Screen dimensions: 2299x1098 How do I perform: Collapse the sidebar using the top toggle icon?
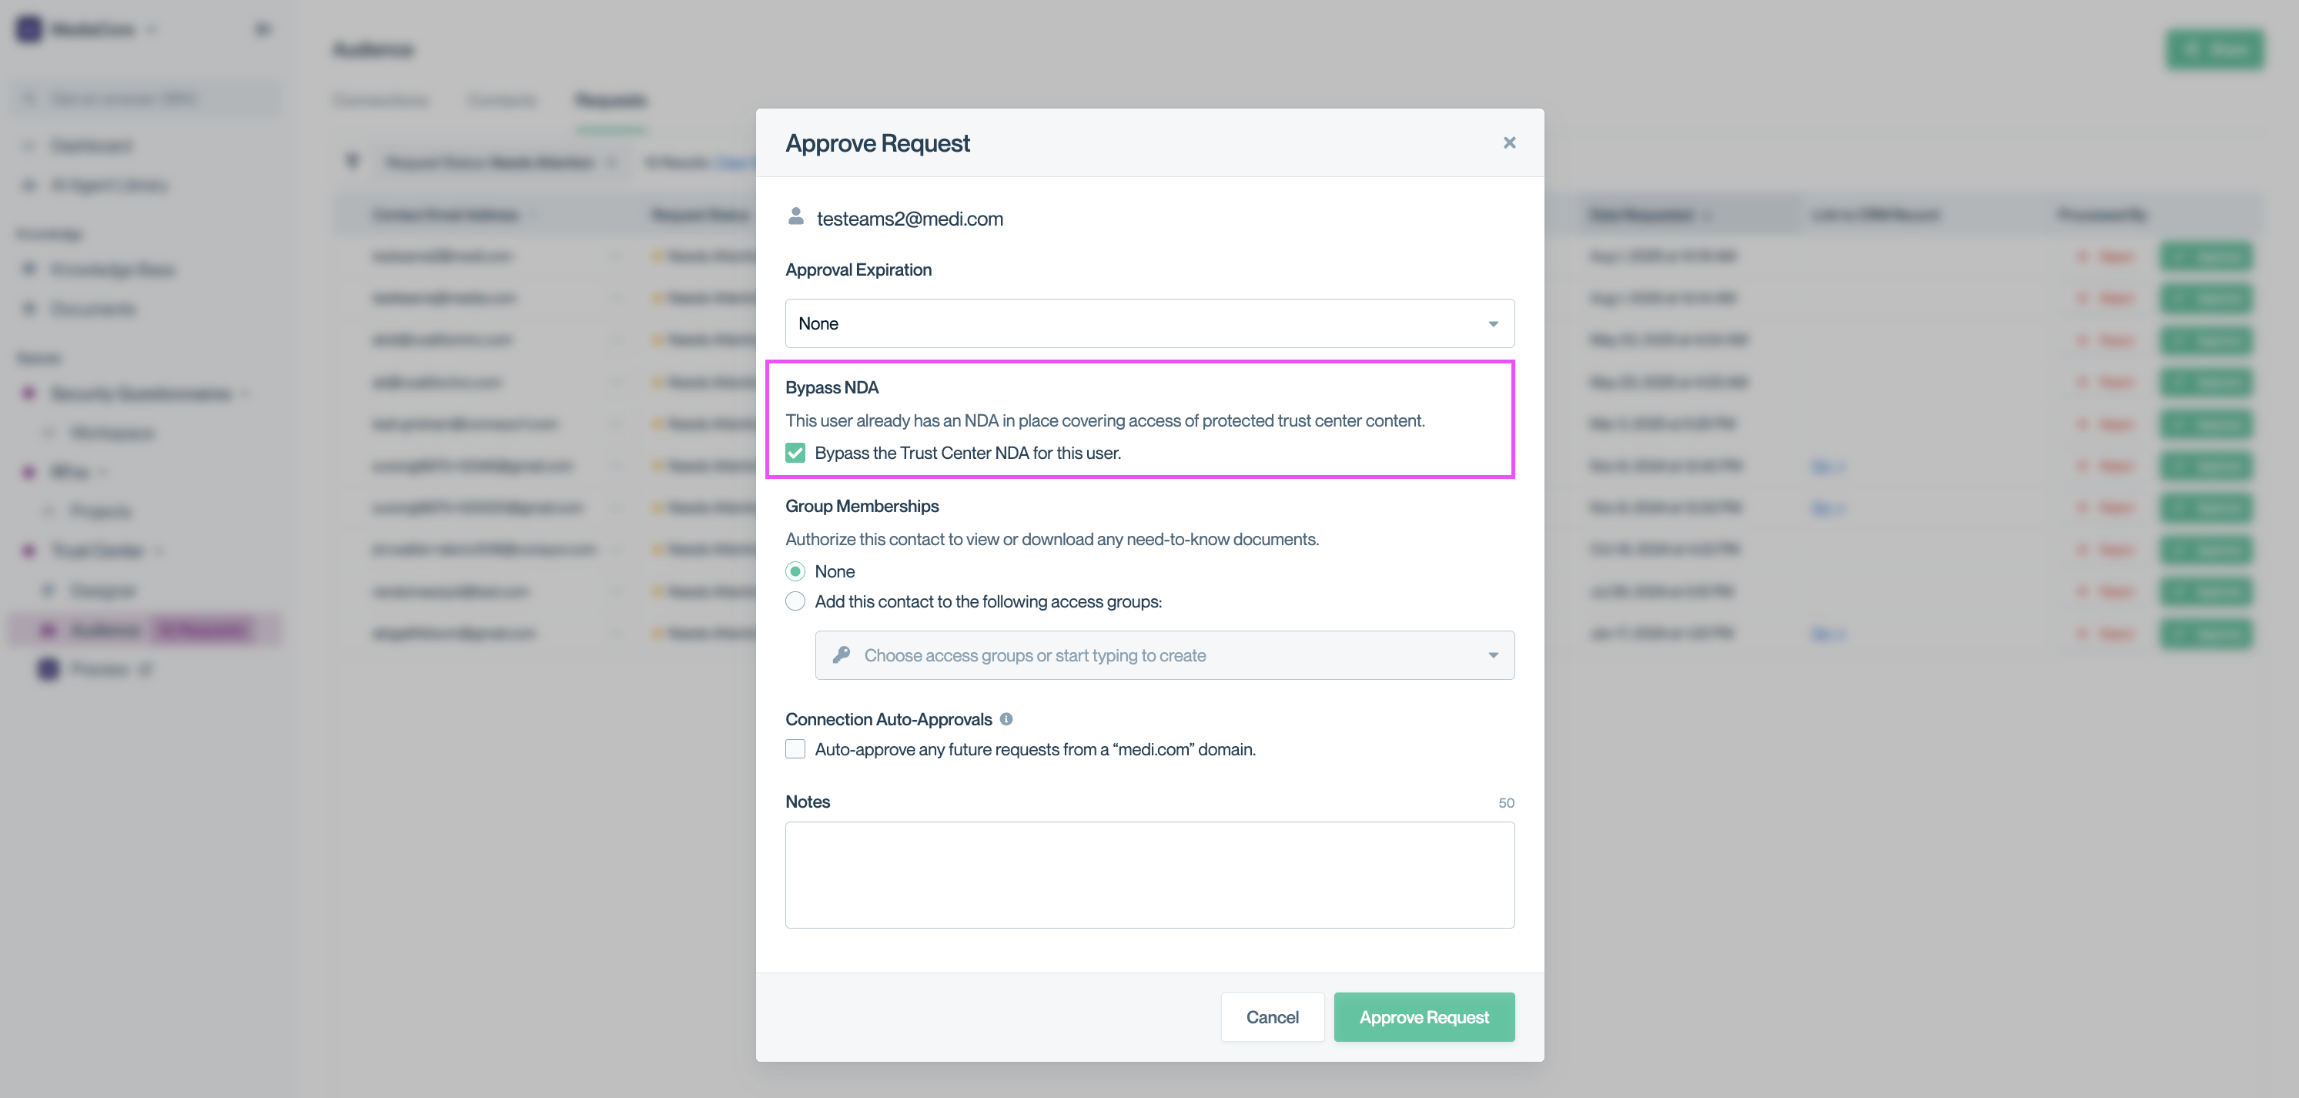point(262,29)
